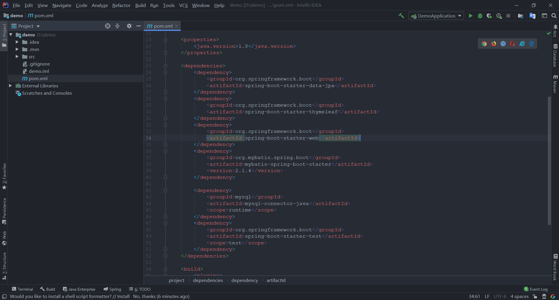The width and height of the screenshot is (559, 300).
Task: Expand the .mvn folder
Action: 17,49
